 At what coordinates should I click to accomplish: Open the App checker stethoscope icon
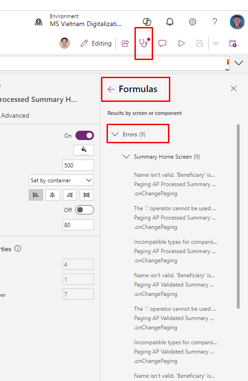pyautogui.click(x=143, y=43)
